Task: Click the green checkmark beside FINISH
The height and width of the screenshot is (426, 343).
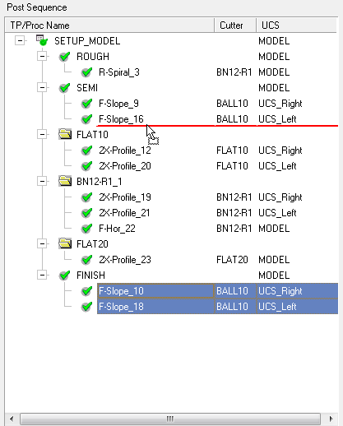Action: point(64,276)
